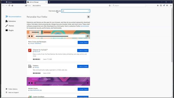
Task: Switch to the Options tab
Action: tap(15, 2)
